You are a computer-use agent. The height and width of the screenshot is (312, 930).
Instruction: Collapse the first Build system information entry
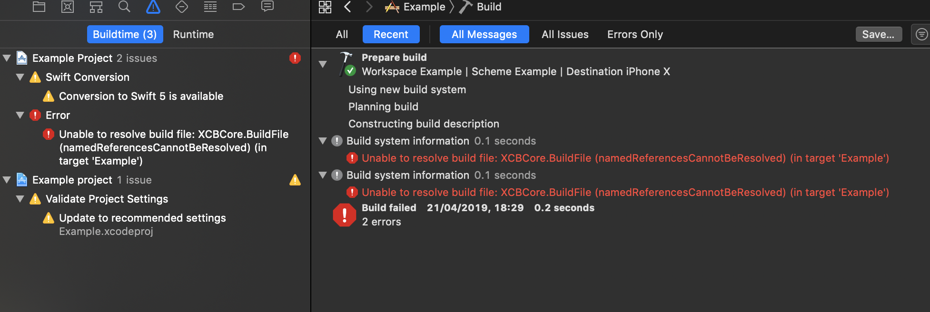tap(323, 141)
